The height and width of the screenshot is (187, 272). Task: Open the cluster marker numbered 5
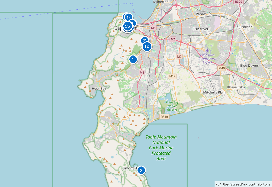pyautogui.click(x=128, y=17)
